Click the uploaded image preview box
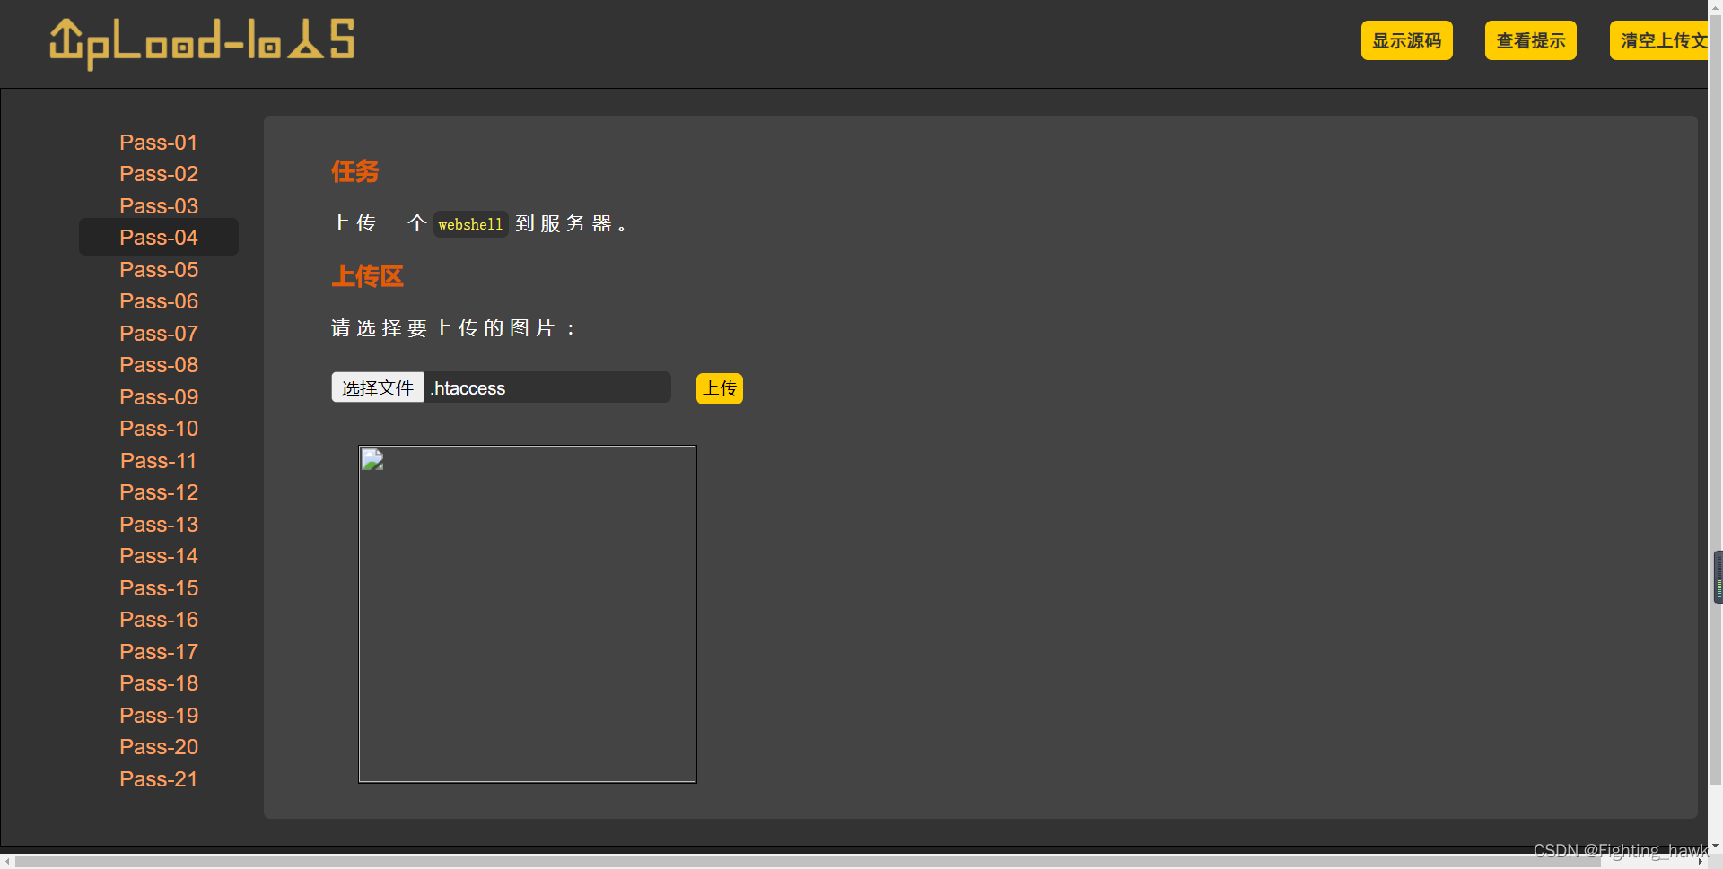This screenshot has width=1723, height=869. [x=528, y=614]
